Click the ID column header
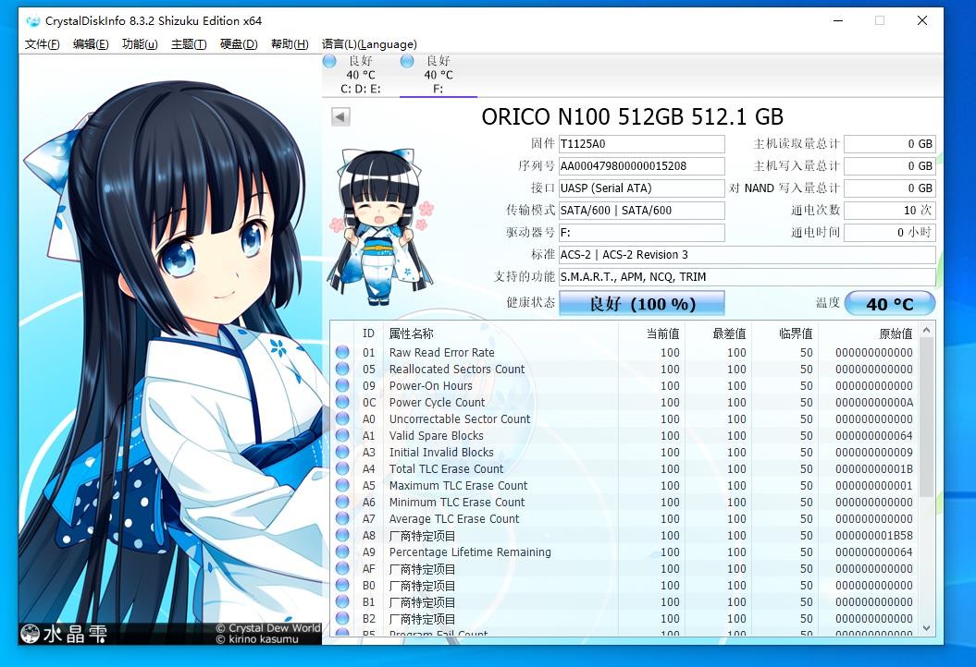 (368, 333)
